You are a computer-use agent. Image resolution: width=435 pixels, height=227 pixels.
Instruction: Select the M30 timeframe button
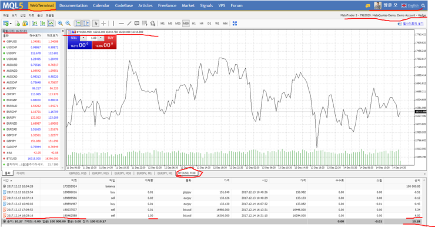(x=186, y=24)
